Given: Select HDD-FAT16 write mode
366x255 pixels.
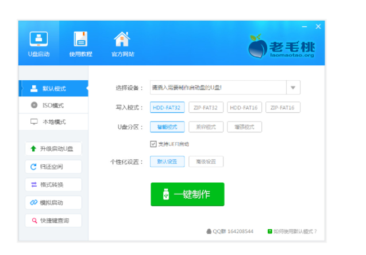Looking at the screenshot, I should (x=244, y=107).
